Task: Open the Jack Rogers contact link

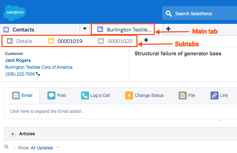Action: pos(18,60)
